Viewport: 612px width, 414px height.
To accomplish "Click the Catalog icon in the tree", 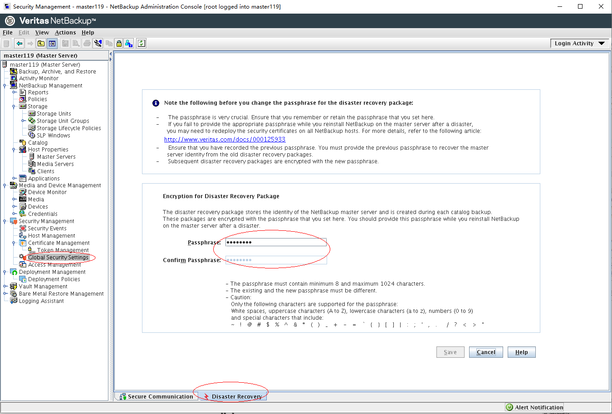I will tap(23, 142).
